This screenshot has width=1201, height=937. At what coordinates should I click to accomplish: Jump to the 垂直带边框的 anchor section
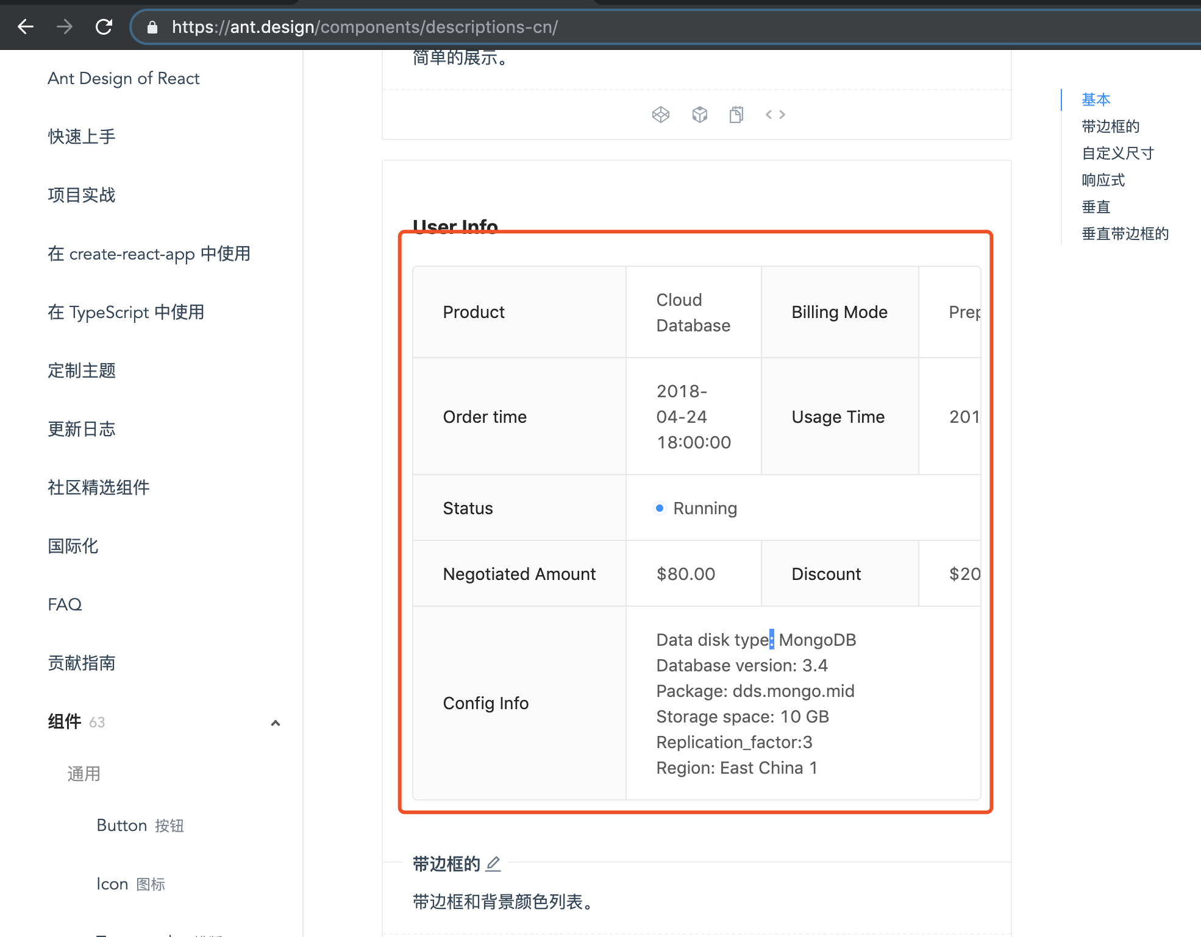(x=1125, y=233)
